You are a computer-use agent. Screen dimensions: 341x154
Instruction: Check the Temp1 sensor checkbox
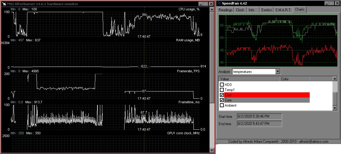tap(222, 90)
